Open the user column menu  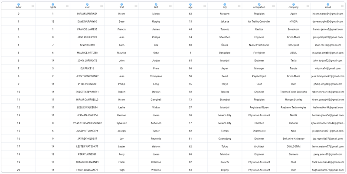101,6
